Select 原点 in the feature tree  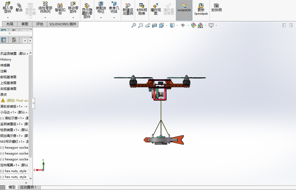click(3, 94)
